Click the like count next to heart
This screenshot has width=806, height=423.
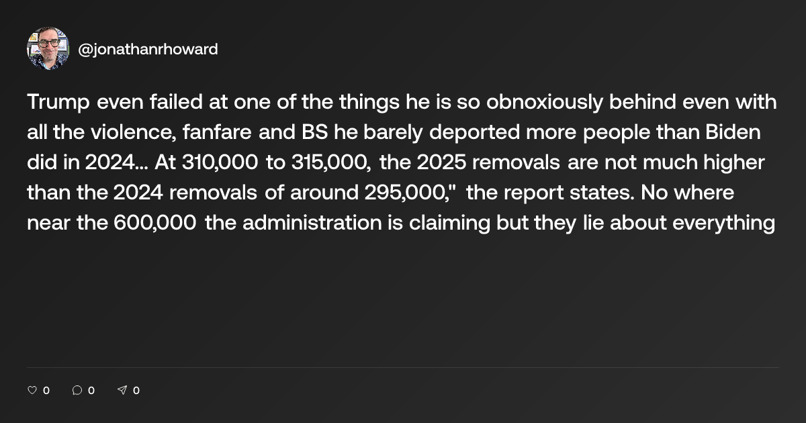click(46, 390)
